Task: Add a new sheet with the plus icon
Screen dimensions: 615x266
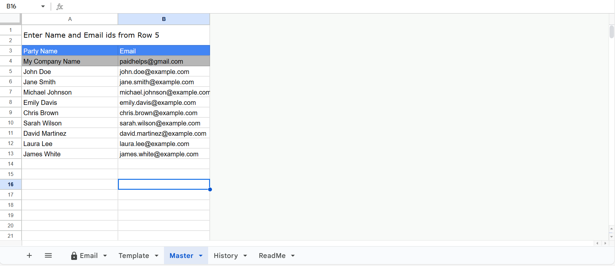Action: pos(29,255)
